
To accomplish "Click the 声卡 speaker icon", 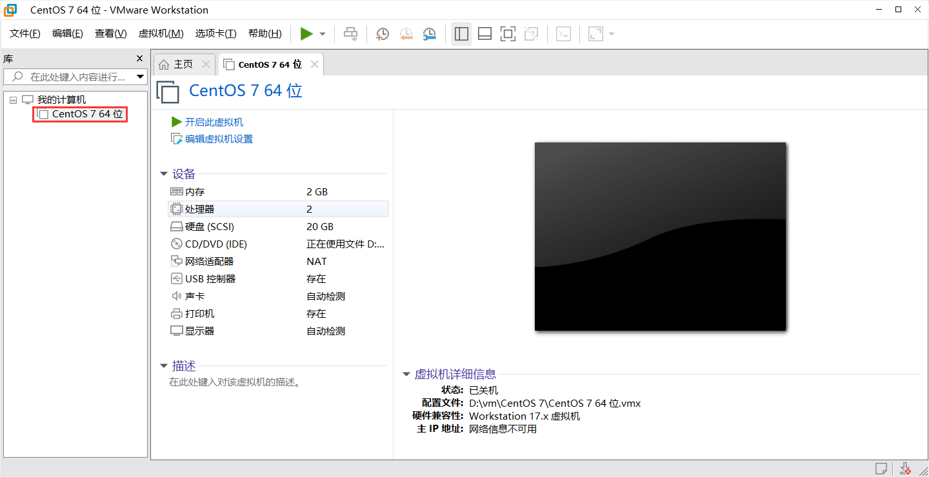I will click(177, 296).
